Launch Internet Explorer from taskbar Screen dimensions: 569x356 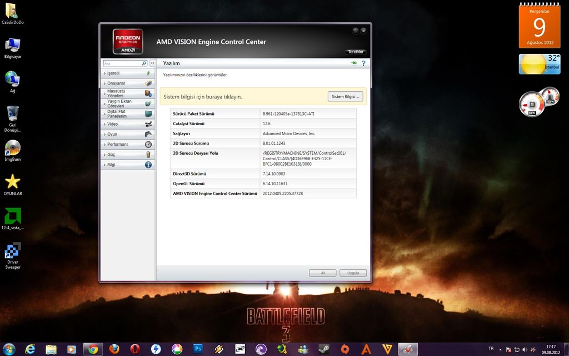point(31,349)
